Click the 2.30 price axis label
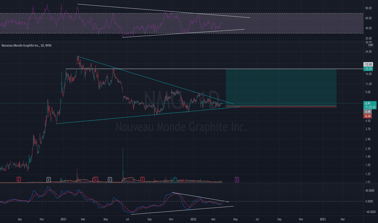The height and width of the screenshot is (223, 378). coord(368,149)
